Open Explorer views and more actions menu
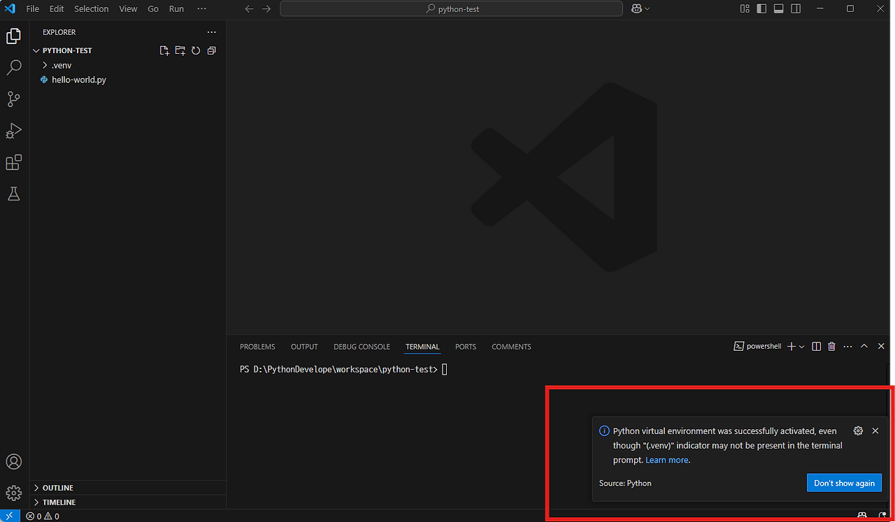 [211, 32]
